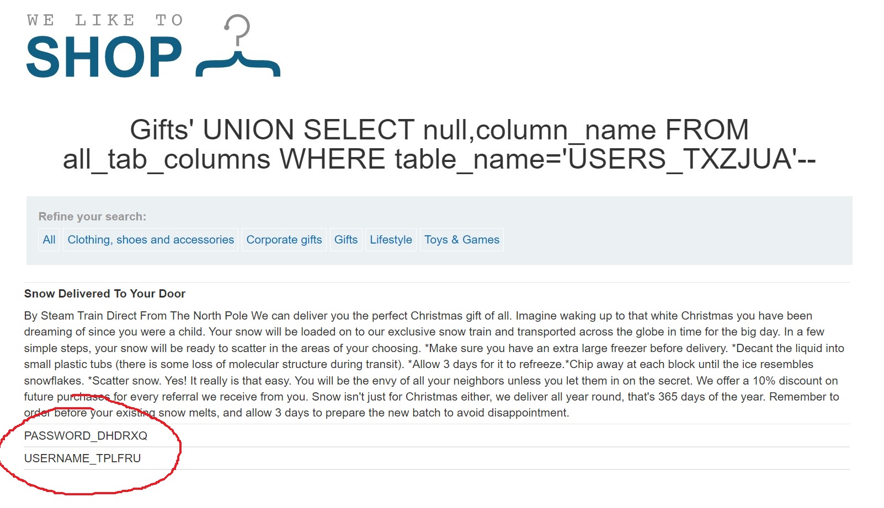
Task: Show Toys & Games products
Action: coord(461,240)
